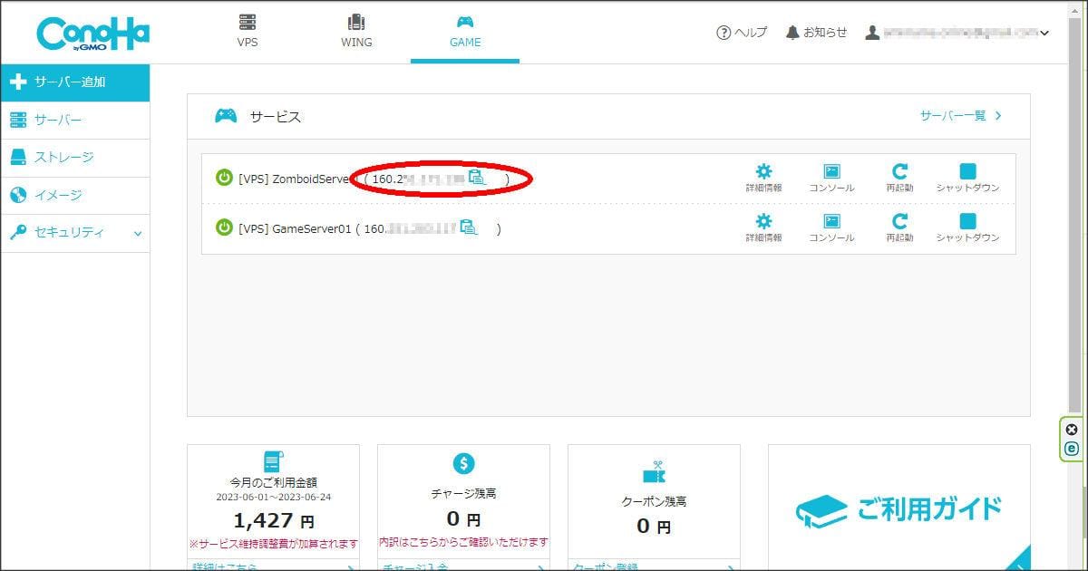Copy the ZomboidServer IP address
The image size is (1088, 571).
(478, 178)
